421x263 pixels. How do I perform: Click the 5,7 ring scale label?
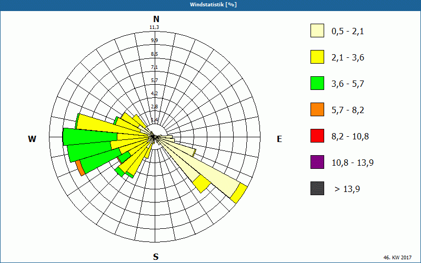pos(154,80)
